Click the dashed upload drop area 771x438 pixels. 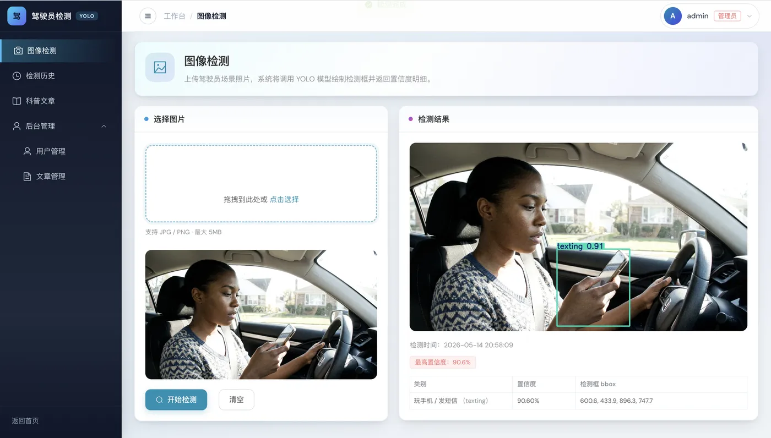[261, 184]
